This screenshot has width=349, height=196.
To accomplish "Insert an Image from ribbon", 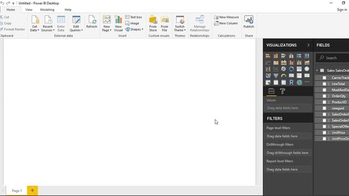I will tap(132, 23).
